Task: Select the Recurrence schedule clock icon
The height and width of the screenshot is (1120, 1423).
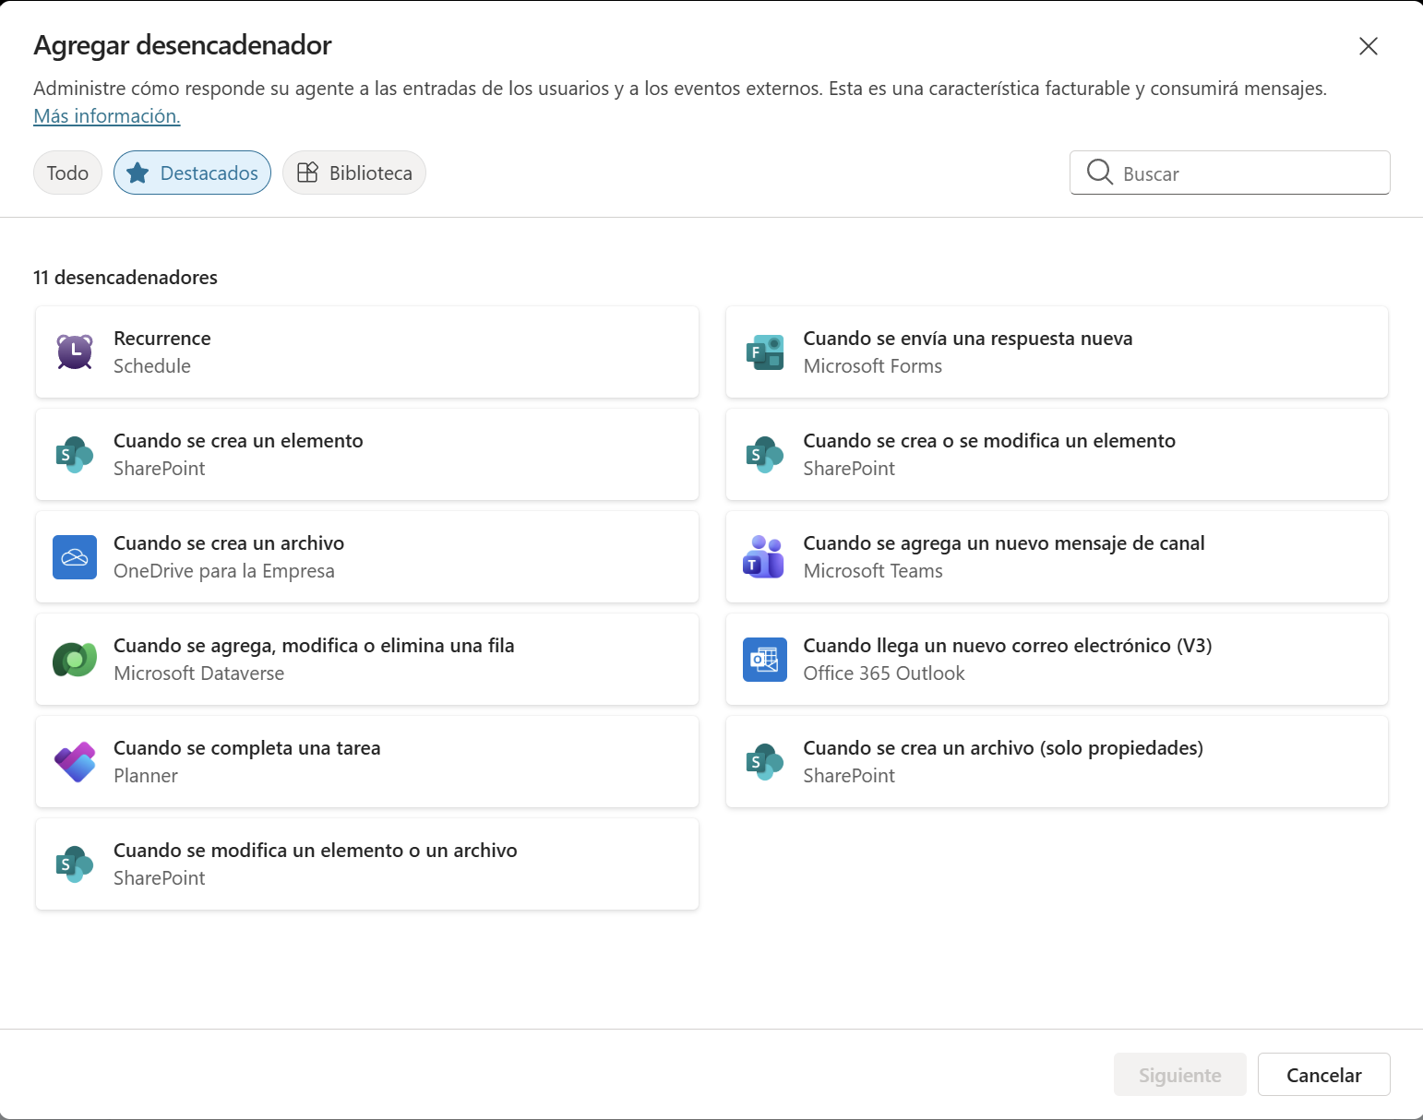Action: pyautogui.click(x=74, y=351)
